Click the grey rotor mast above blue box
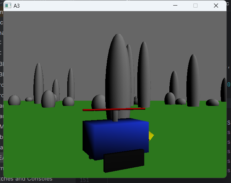 [x=115, y=116]
